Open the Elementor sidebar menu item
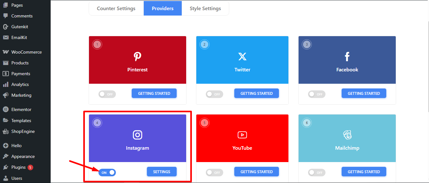Screen dimensions: 429x183 (x=25, y=109)
